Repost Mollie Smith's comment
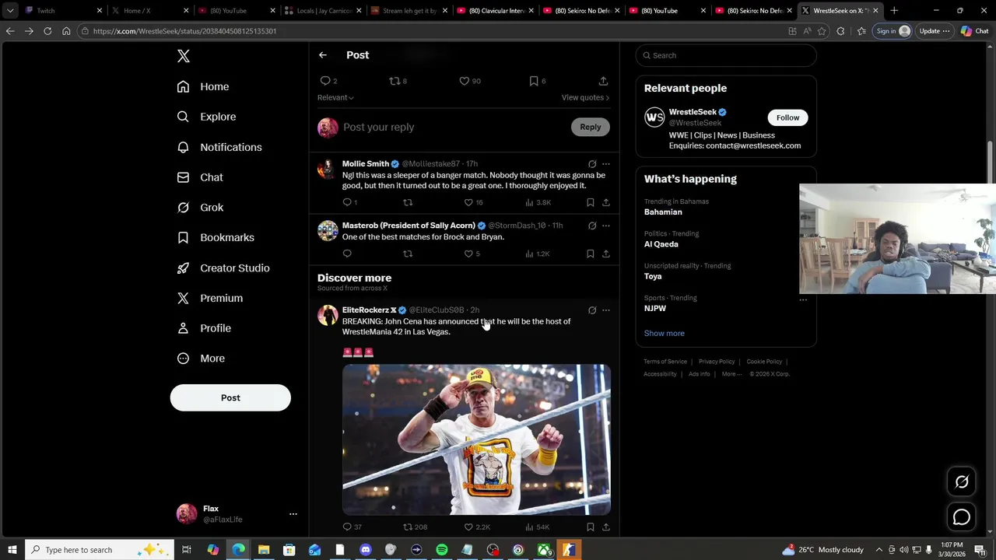 pos(408,202)
